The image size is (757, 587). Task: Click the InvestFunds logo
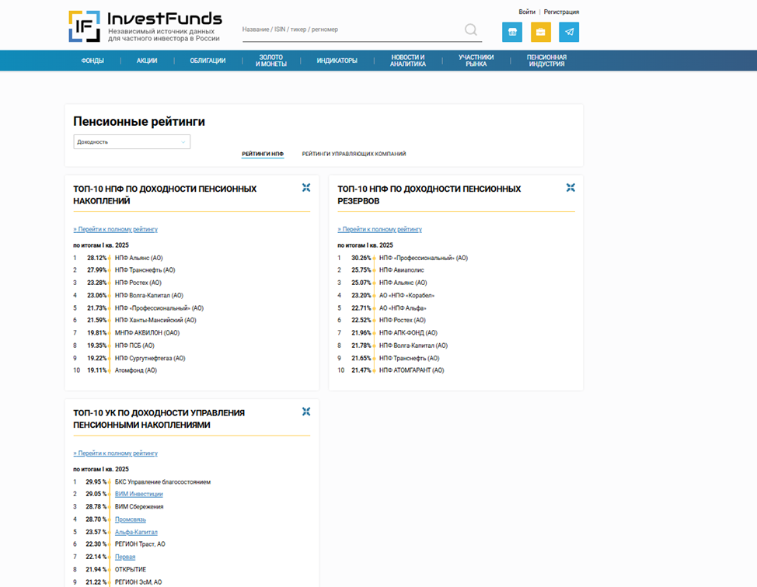coord(145,26)
